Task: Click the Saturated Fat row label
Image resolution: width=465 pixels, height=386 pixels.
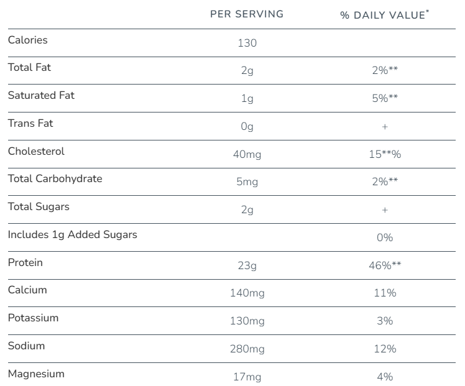Action: point(41,96)
